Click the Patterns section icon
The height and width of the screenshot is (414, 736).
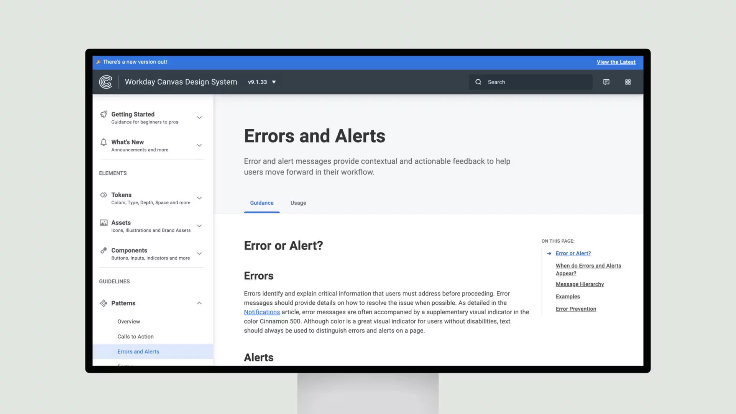click(103, 303)
